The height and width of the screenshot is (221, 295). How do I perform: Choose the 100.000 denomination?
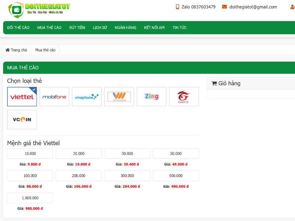(30, 176)
